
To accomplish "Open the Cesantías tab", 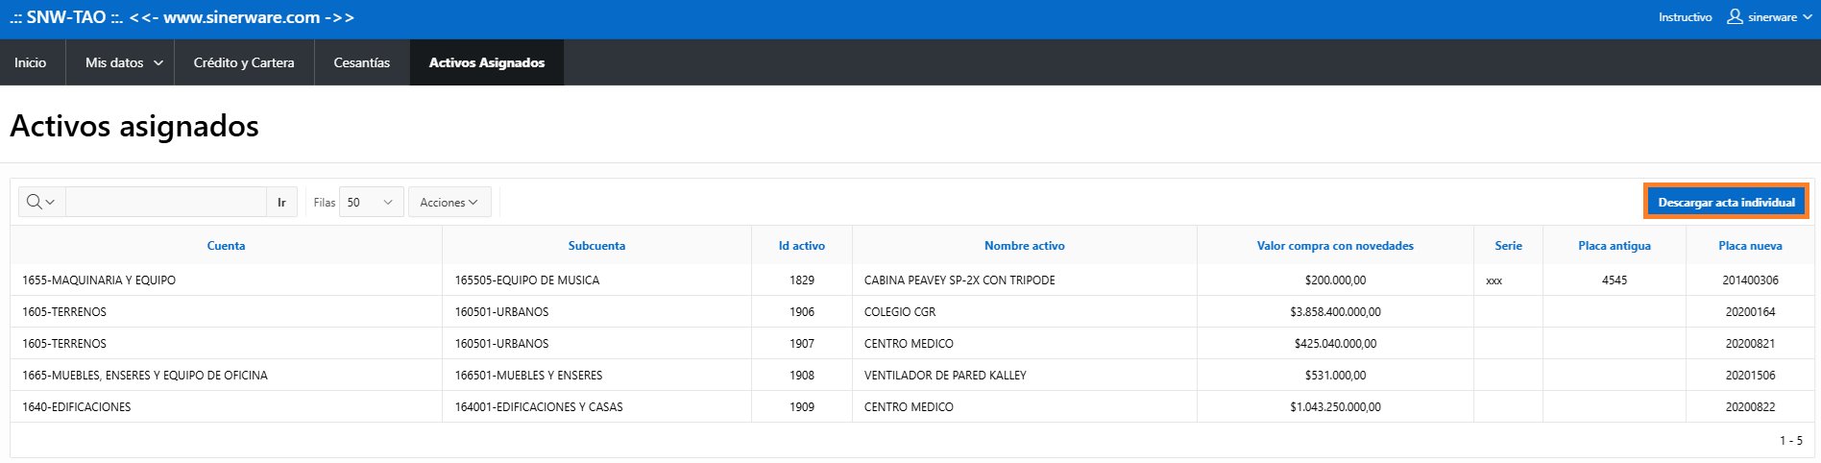I will click(x=362, y=62).
